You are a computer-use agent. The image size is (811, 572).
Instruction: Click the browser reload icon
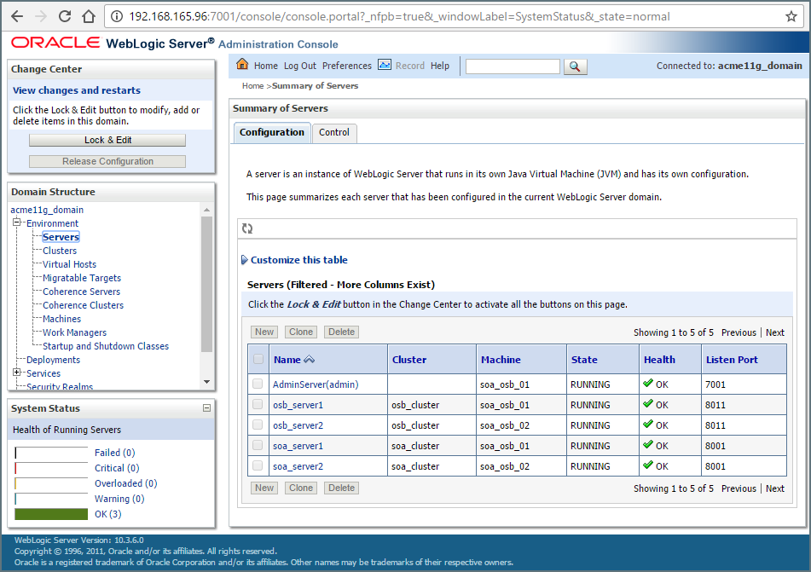65,16
